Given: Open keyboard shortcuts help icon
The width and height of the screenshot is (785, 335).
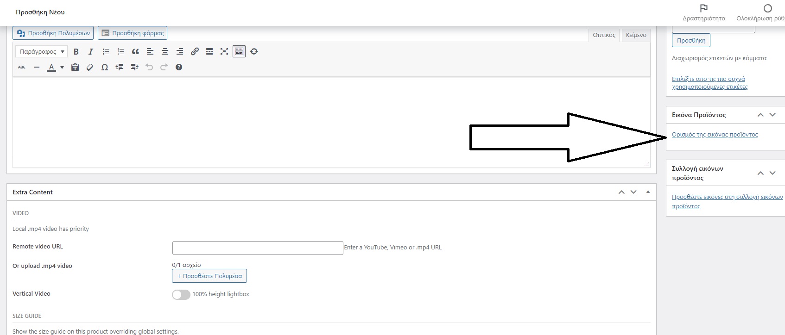Looking at the screenshot, I should [179, 67].
